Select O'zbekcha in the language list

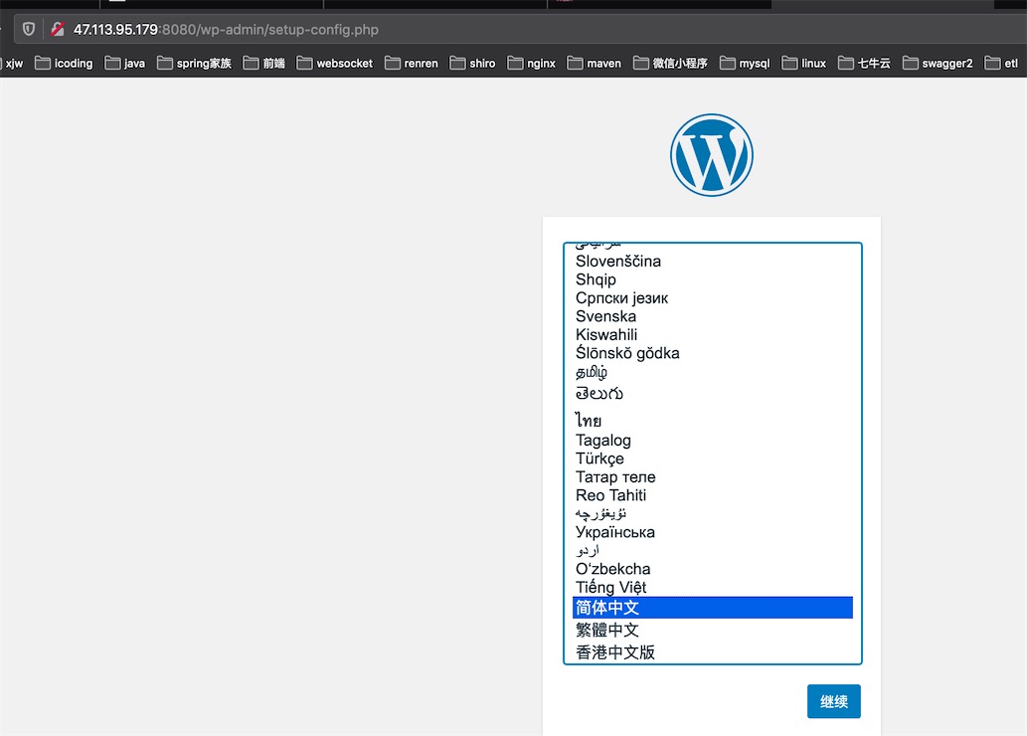[x=713, y=568]
